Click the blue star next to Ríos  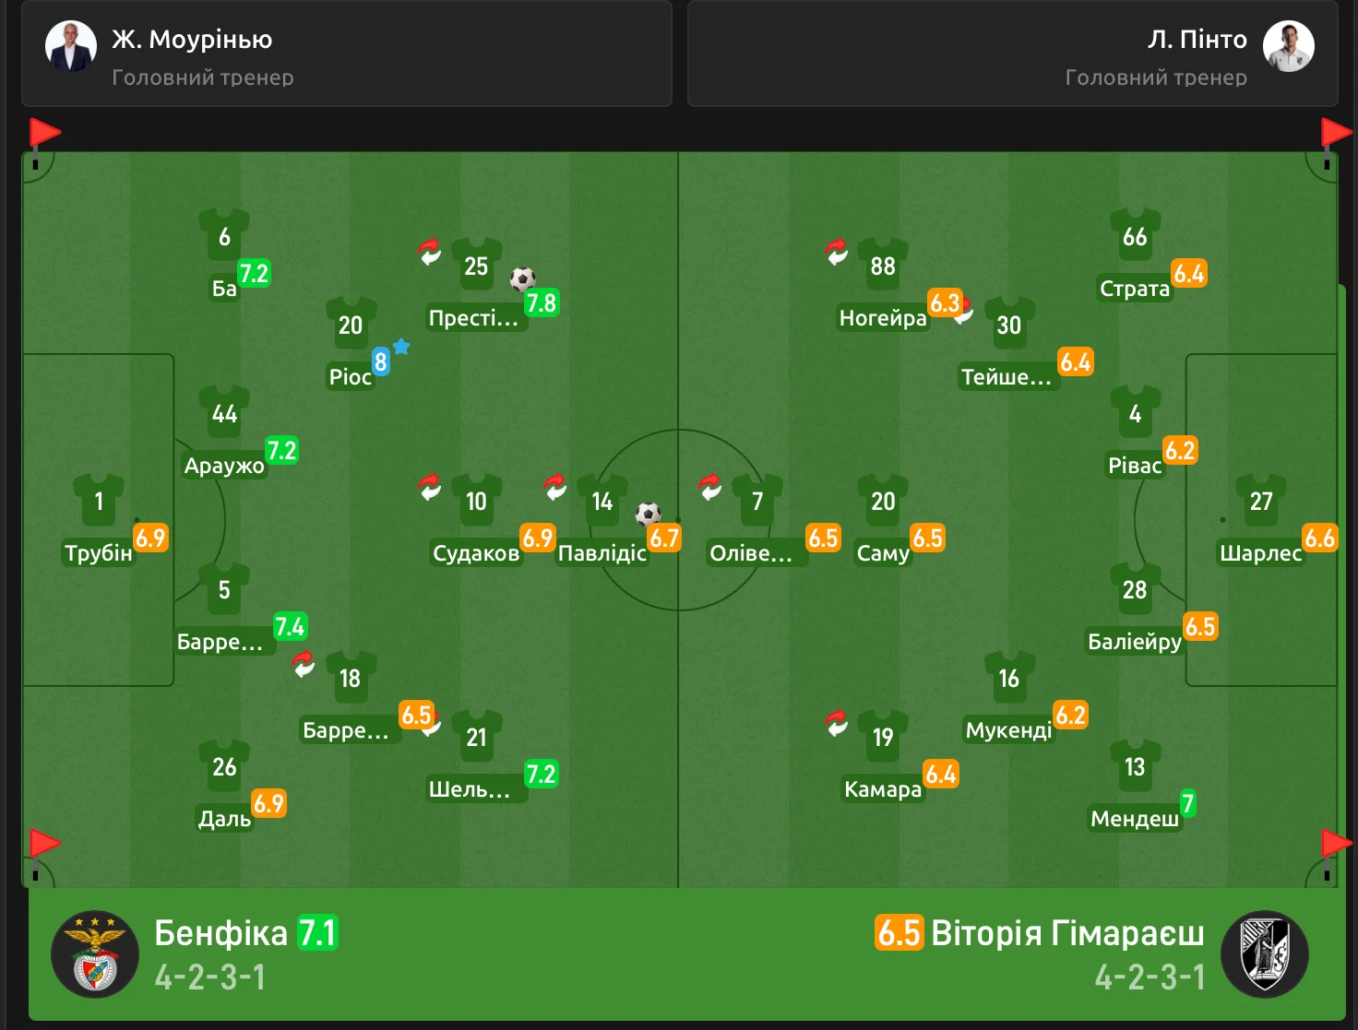click(x=401, y=347)
